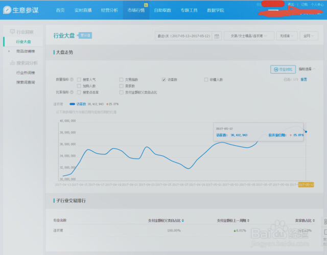Open the 实时直播 tab
This screenshot has width=327, height=255.
(x=83, y=10)
